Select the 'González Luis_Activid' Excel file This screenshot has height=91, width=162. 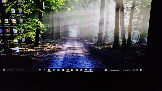(x=13, y=13)
